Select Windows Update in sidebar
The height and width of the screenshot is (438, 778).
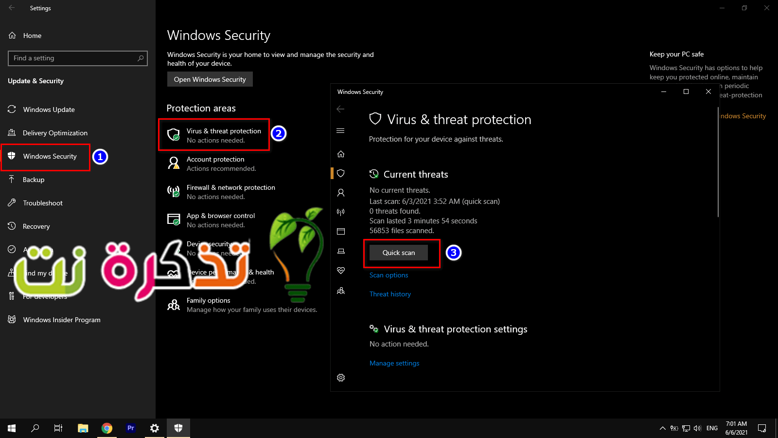pos(78,109)
